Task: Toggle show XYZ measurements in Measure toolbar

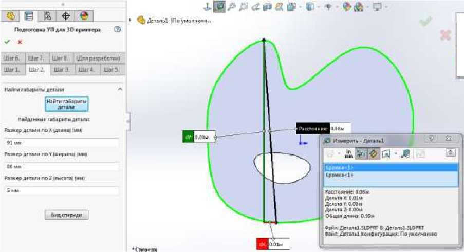Action: (x=361, y=153)
